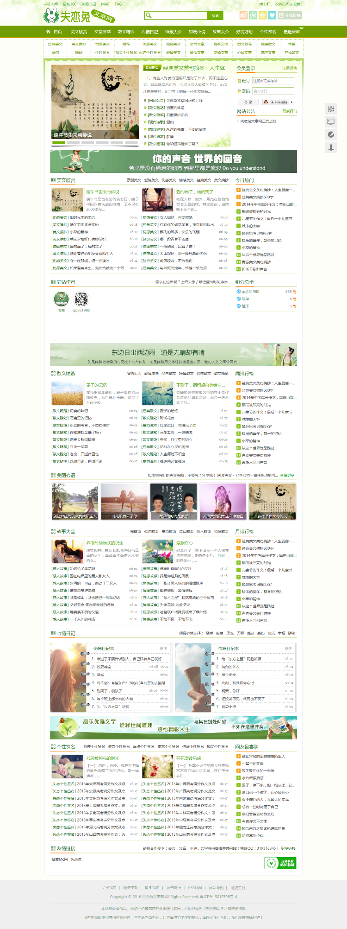Open 文章荟萃 in main navigation
347x929 pixels.
[103, 32]
